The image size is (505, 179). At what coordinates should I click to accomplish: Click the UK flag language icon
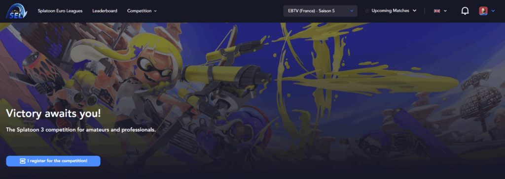click(437, 11)
